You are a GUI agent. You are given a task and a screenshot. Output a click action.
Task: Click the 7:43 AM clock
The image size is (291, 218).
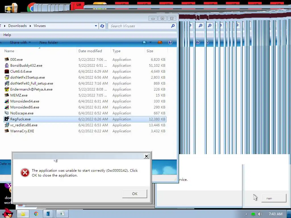(x=276, y=214)
